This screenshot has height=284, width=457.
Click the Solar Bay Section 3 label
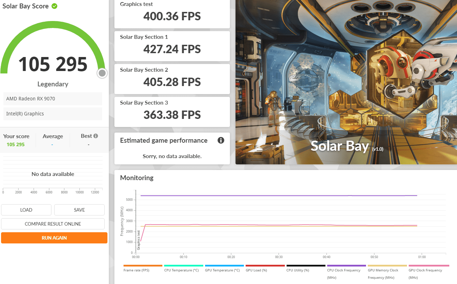click(144, 103)
